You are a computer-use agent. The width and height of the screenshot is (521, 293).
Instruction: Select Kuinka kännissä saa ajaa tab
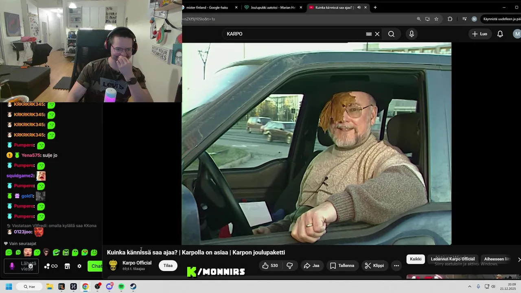337,7
